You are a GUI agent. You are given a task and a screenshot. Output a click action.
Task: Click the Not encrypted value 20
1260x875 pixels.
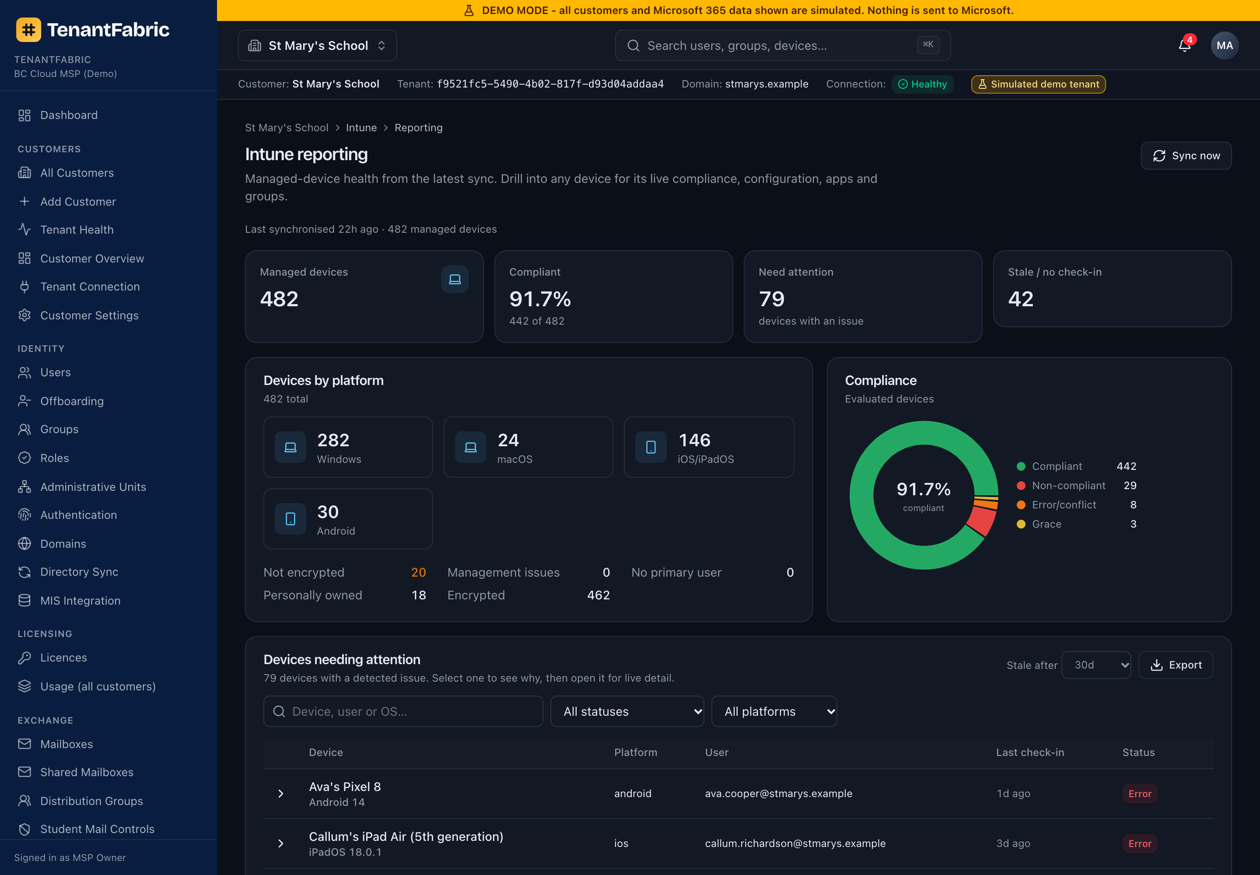[x=418, y=572]
